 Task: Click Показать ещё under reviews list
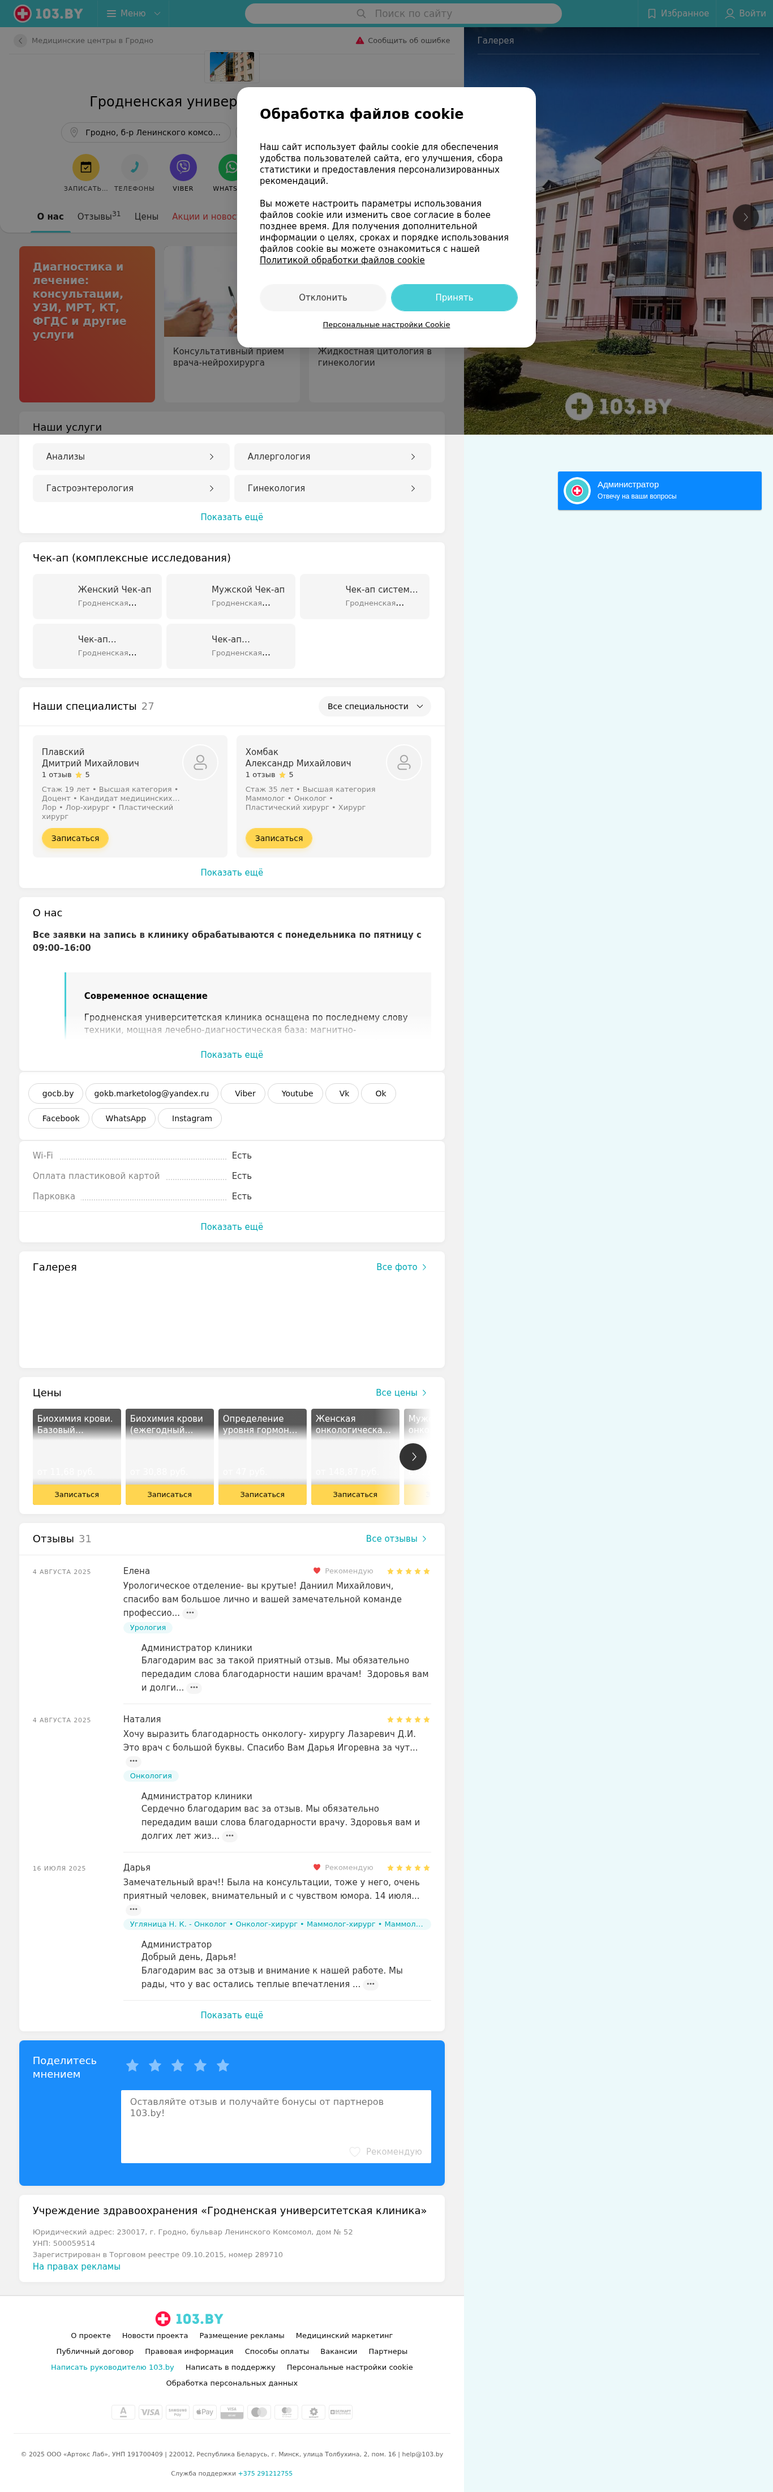pyautogui.click(x=231, y=2015)
